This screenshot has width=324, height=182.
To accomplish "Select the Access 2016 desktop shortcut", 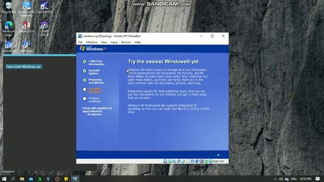I will pos(26,27).
